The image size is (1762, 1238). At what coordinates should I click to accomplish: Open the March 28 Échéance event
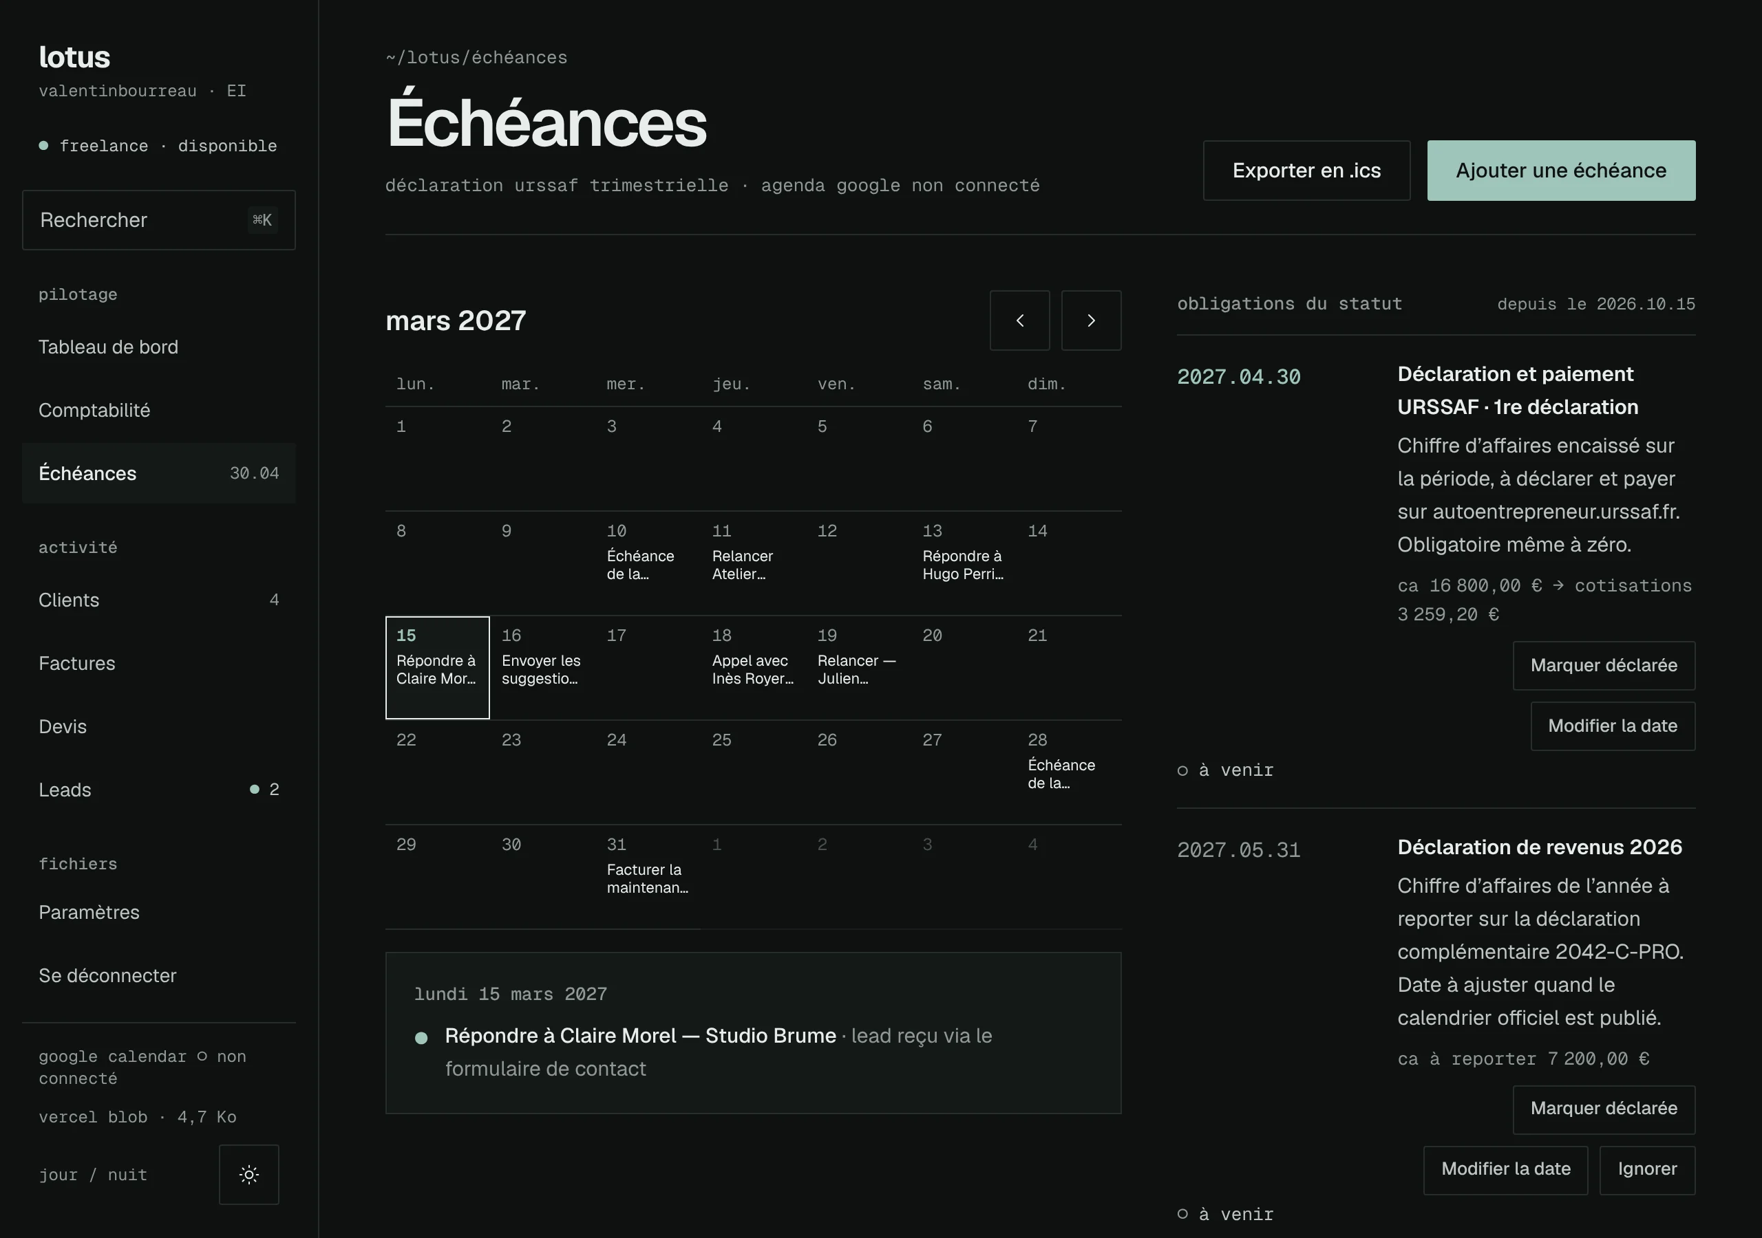pyautogui.click(x=1061, y=773)
